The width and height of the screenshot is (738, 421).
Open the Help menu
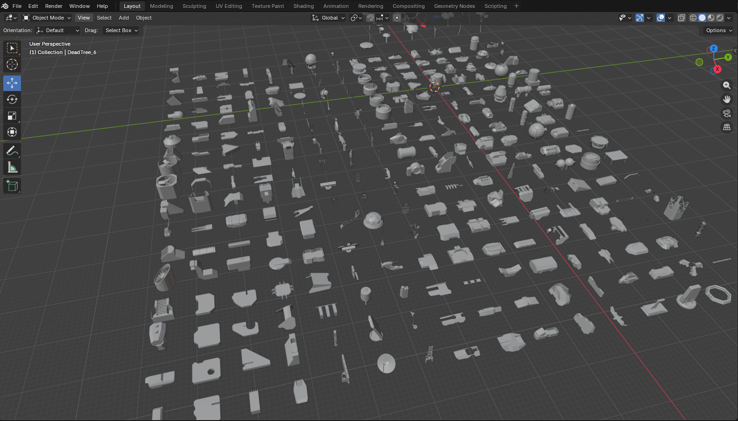tap(102, 6)
